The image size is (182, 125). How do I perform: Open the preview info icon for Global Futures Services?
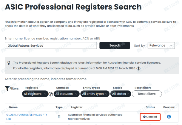[169, 117]
